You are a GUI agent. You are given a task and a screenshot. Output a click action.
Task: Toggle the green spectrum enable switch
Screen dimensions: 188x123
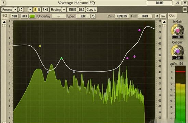[x=32, y=16]
